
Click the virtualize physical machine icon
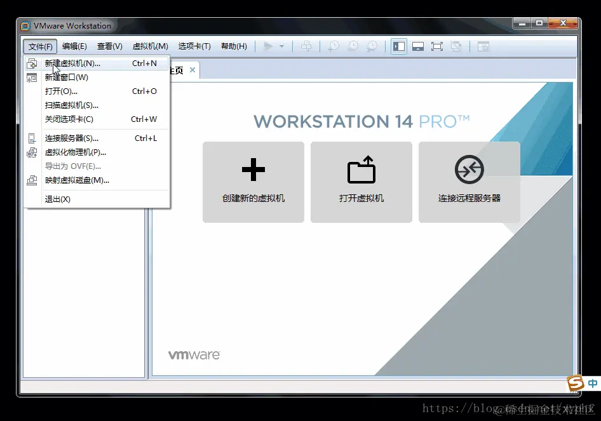(32, 152)
